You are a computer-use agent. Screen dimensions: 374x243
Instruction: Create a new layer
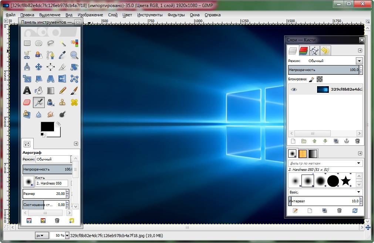point(293,141)
